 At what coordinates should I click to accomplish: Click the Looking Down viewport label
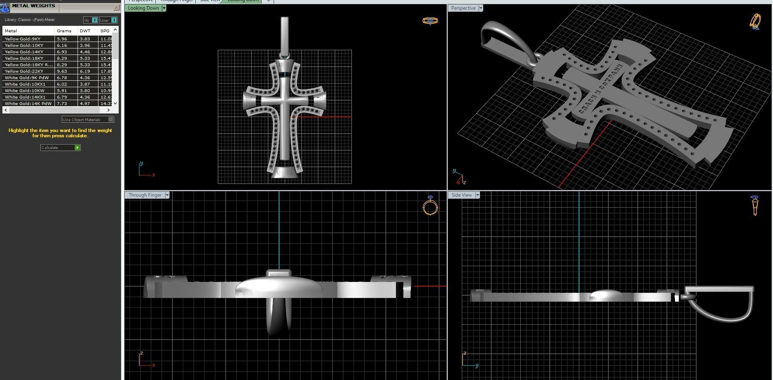pos(143,8)
